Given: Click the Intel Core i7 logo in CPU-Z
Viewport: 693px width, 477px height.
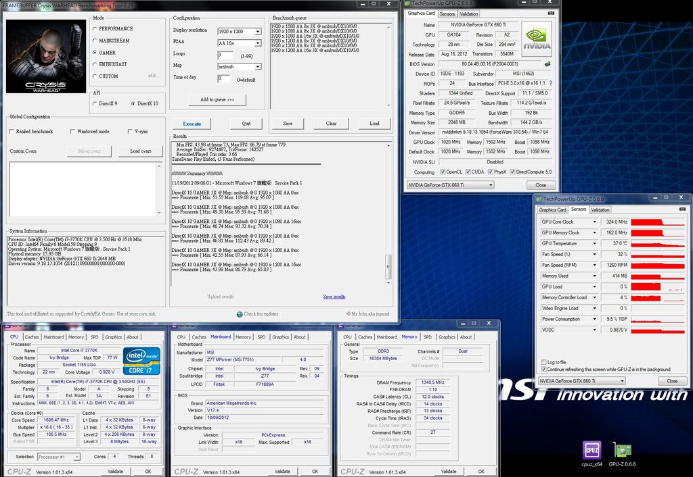Looking at the screenshot, I should point(141,361).
